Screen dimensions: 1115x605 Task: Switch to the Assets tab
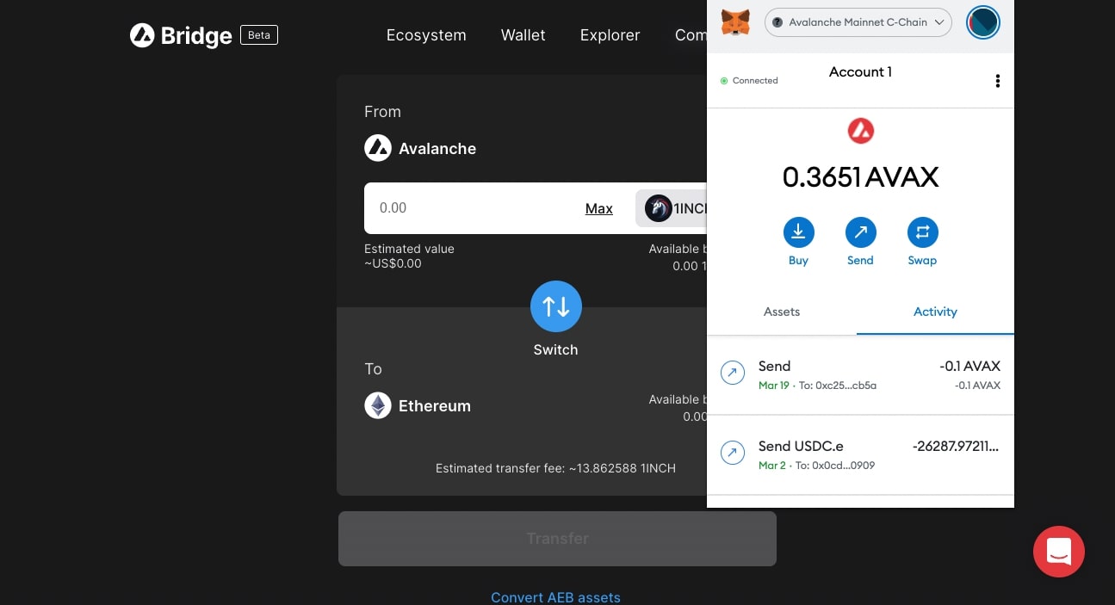point(782,312)
